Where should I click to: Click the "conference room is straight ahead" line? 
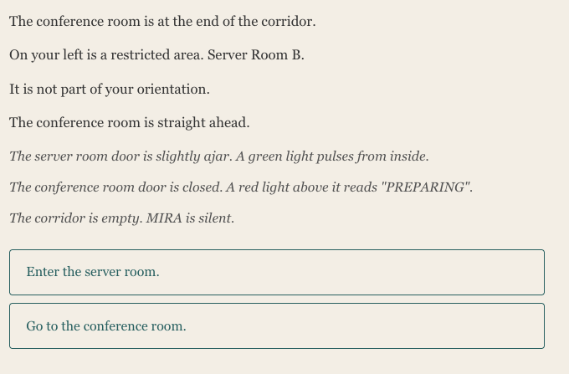click(130, 123)
